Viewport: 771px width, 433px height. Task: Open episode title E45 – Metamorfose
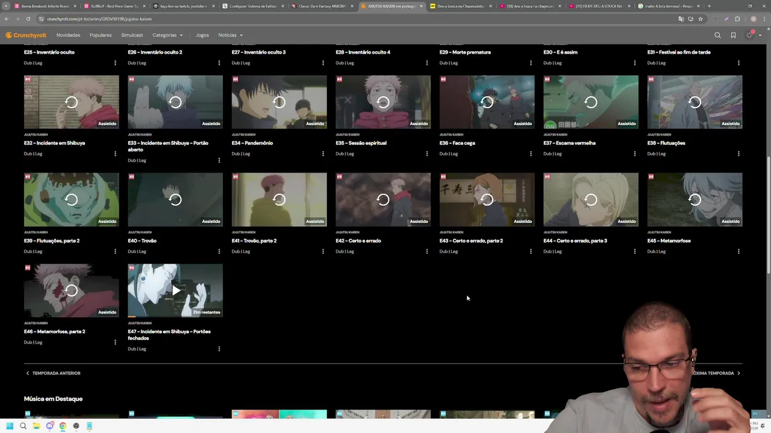pyautogui.click(x=669, y=241)
